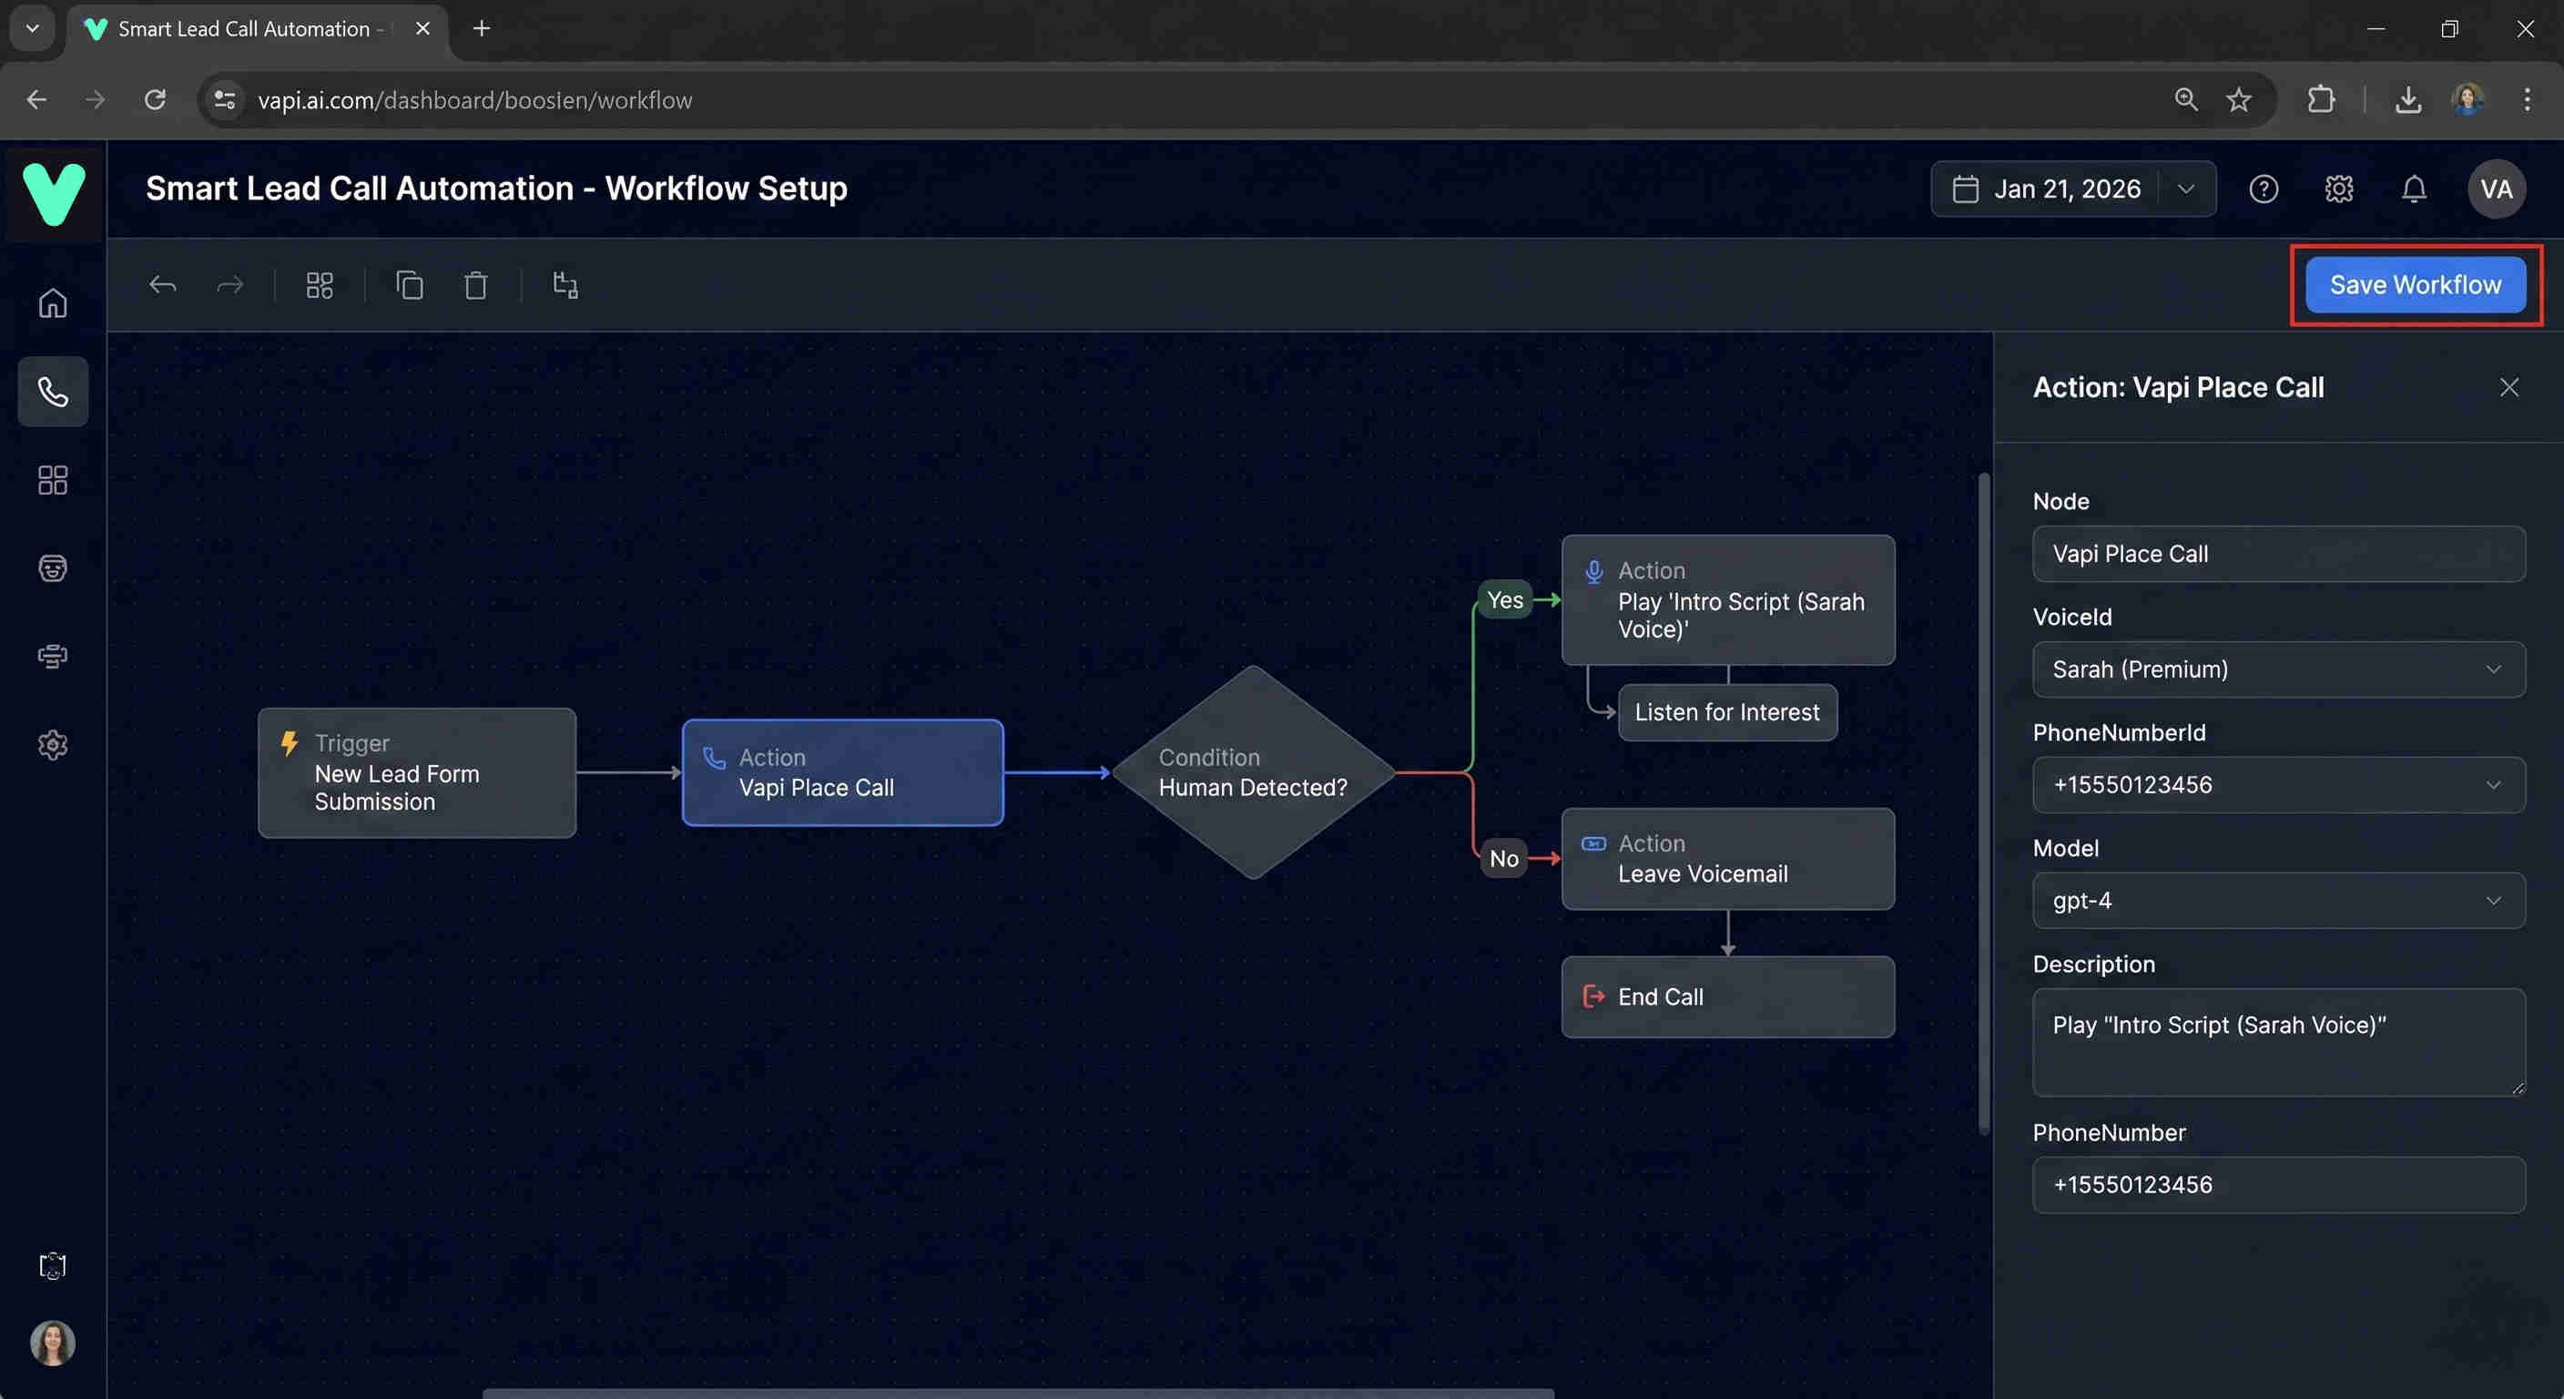Open header settings gear
This screenshot has height=1399, width=2564.
(2339, 189)
